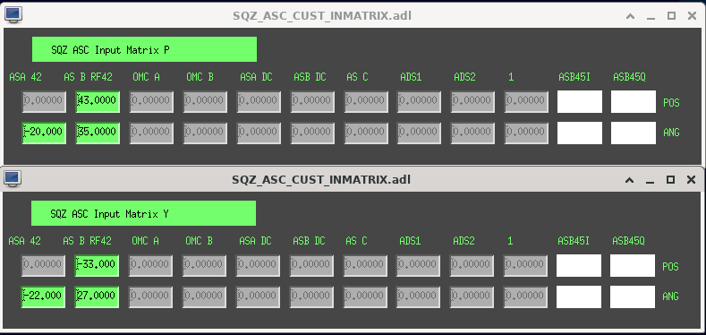Click the SQZ ASC Input Matrix Y banner
706x335 pixels.
coord(144,213)
